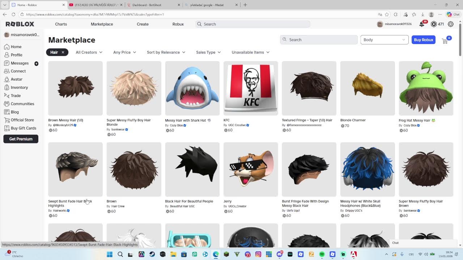Viewport: 463px width, 260px height.
Task: Open Communities in the sidebar
Action: [x=19, y=104]
